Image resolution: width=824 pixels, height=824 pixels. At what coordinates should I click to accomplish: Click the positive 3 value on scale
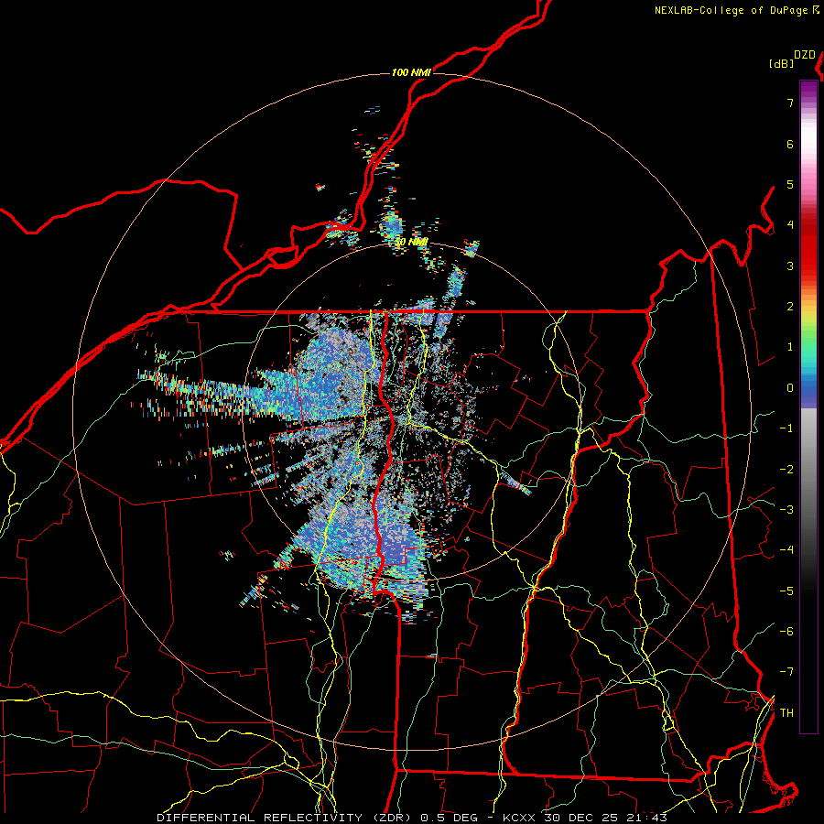pyautogui.click(x=790, y=266)
